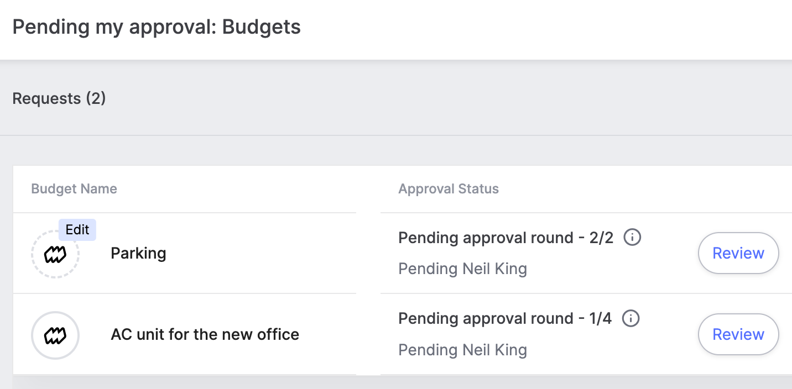Viewport: 792px width, 389px height.
Task: Click the Parking budget logo icon
Action: pyautogui.click(x=55, y=254)
